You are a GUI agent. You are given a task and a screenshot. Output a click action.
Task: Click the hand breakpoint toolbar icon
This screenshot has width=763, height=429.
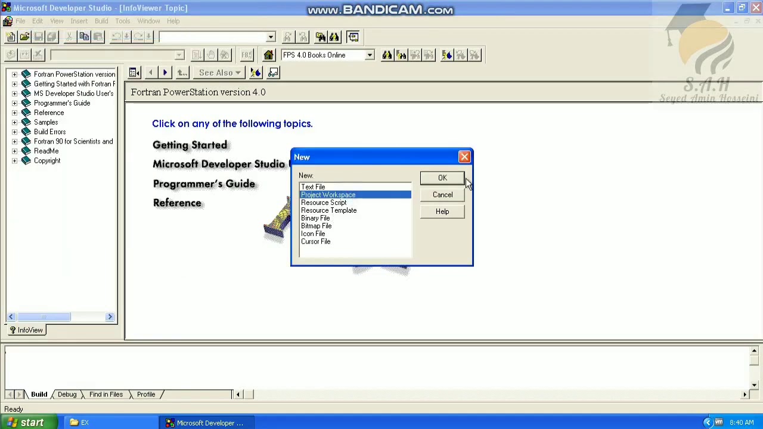pyautogui.click(x=211, y=55)
